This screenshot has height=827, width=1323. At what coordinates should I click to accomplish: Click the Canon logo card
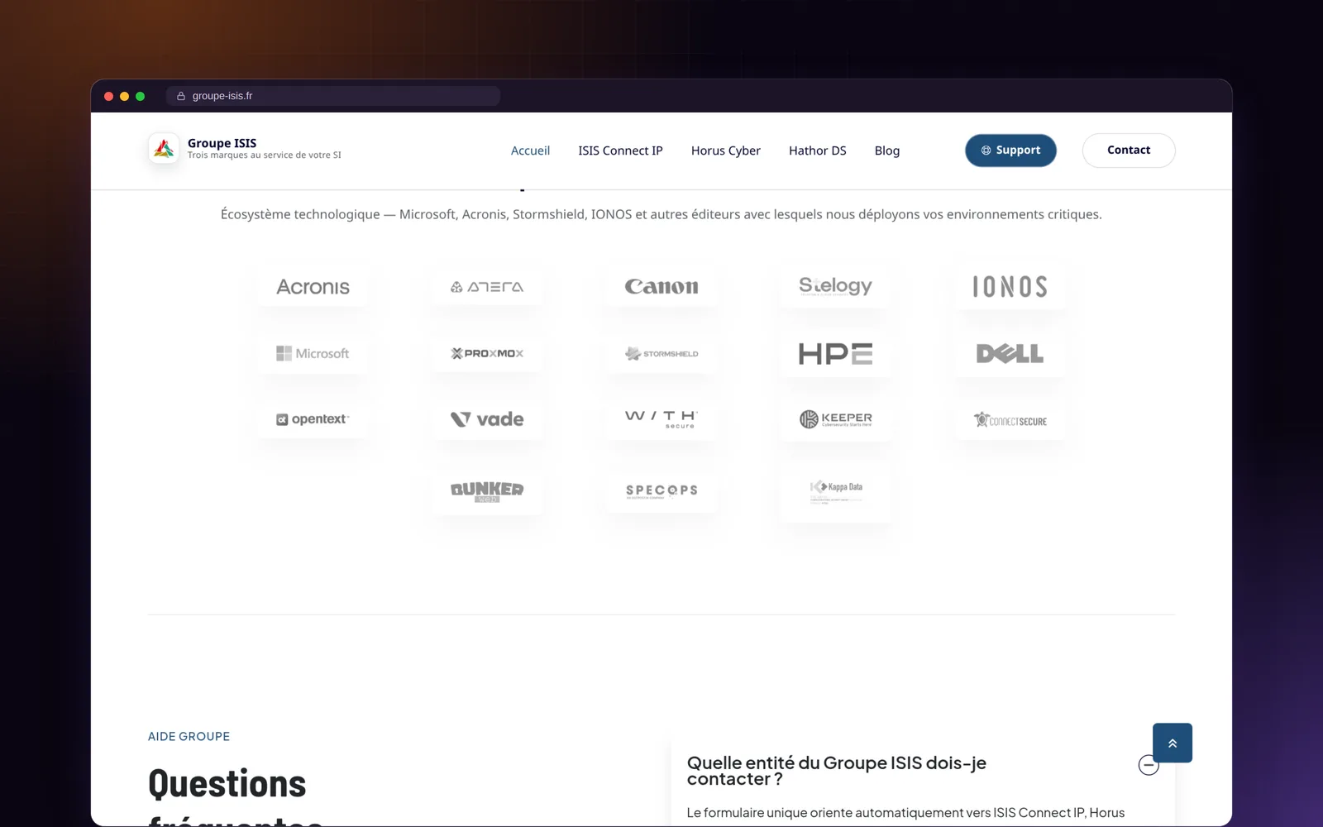661,287
